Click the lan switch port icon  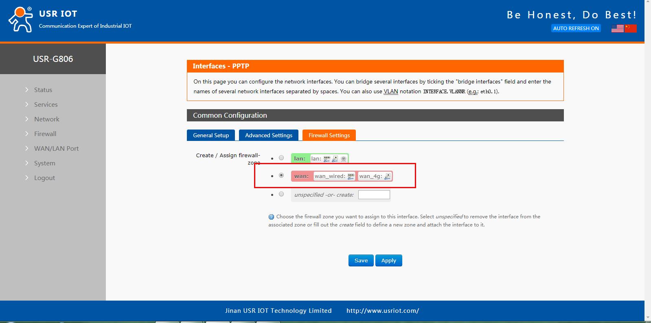tap(327, 159)
